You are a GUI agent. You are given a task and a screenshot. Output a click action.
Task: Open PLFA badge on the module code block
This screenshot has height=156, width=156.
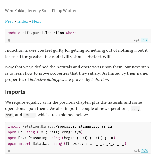pyautogui.click(x=145, y=40)
